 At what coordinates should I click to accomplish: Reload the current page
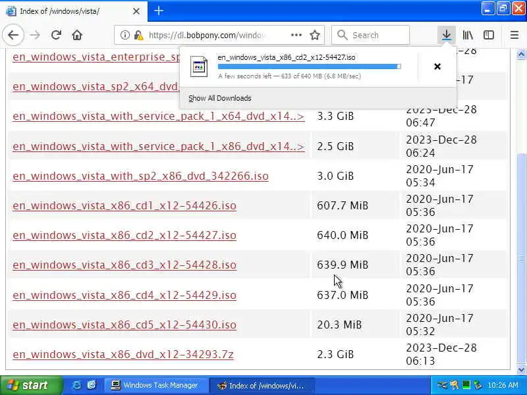(56, 35)
